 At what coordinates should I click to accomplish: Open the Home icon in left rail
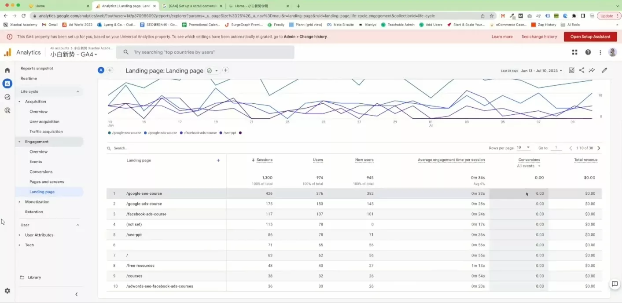coord(7,70)
